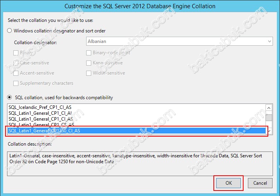Image resolution: width=280 pixels, height=196 pixels.
Task: Toggle the Width-sensitive checkbox
Action: tap(89, 73)
